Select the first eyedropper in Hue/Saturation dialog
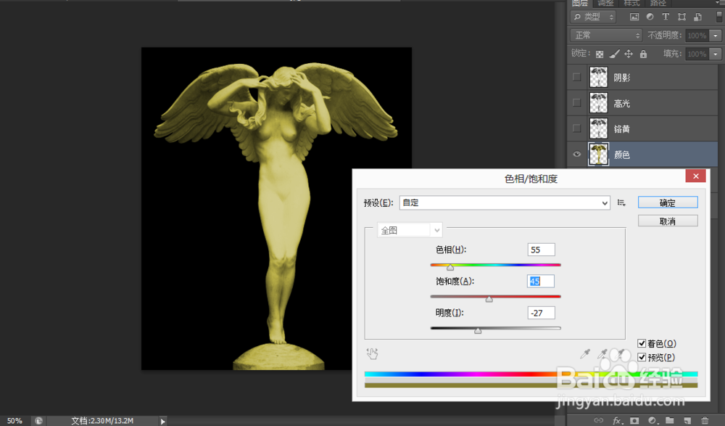 click(x=585, y=354)
